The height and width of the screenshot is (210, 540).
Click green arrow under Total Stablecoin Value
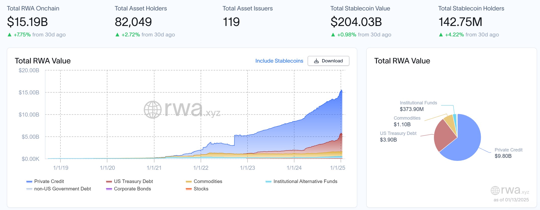pyautogui.click(x=333, y=35)
